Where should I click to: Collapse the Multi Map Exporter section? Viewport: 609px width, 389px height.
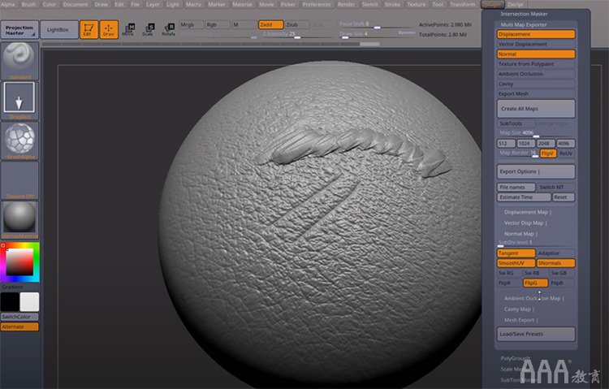click(x=524, y=24)
